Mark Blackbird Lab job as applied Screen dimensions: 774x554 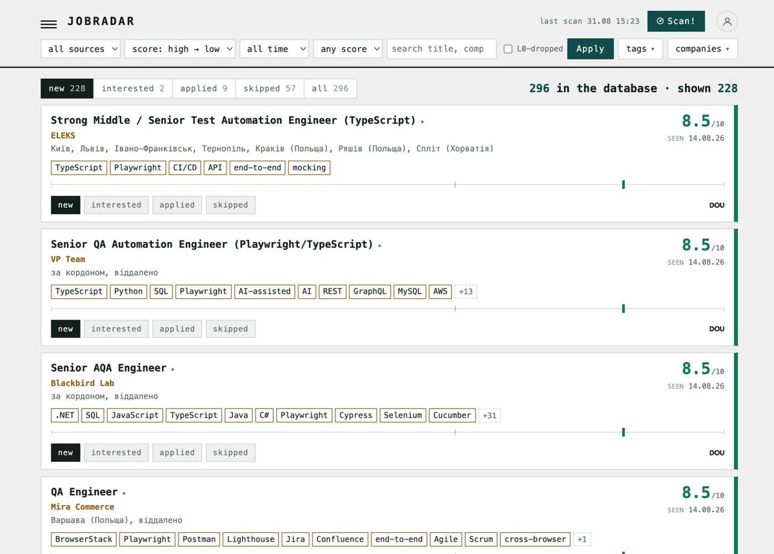(177, 452)
